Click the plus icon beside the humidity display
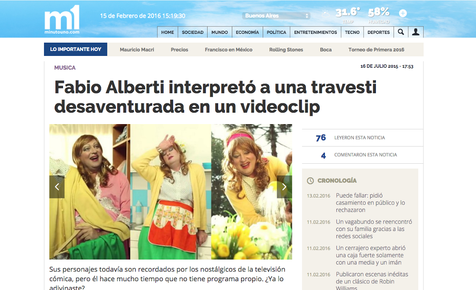Image resolution: width=476 pixels, height=290 pixels. tap(402, 13)
